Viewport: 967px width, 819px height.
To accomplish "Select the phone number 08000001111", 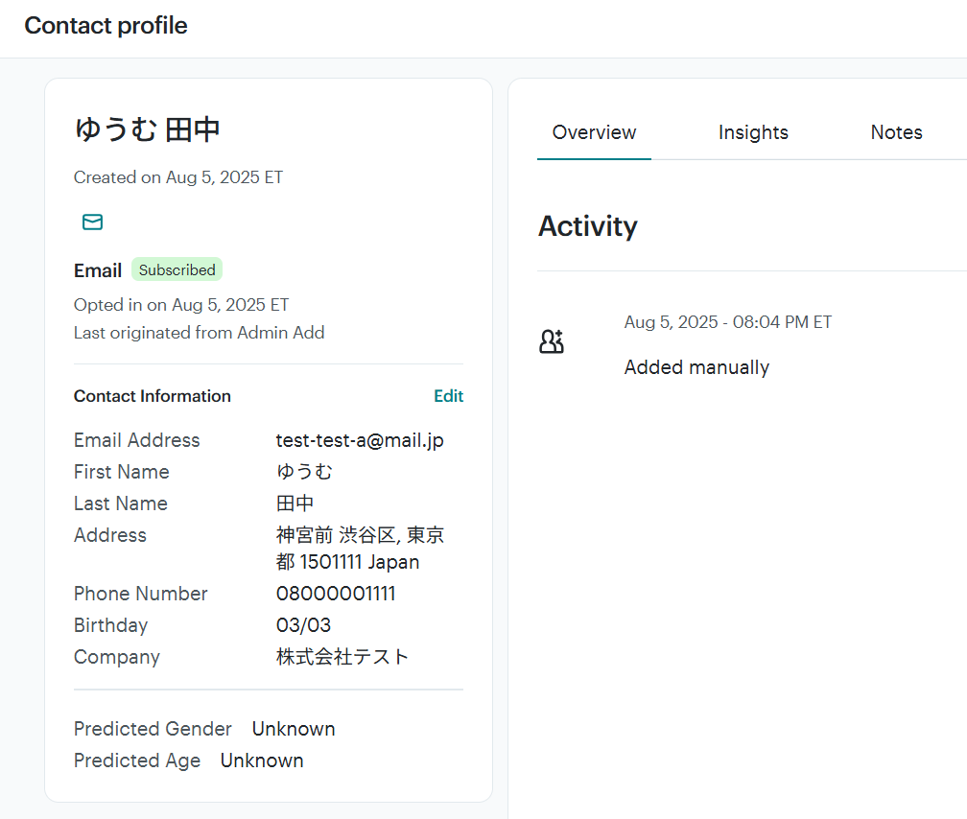I will (336, 594).
